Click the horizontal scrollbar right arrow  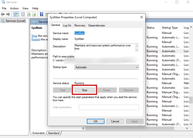point(187,128)
